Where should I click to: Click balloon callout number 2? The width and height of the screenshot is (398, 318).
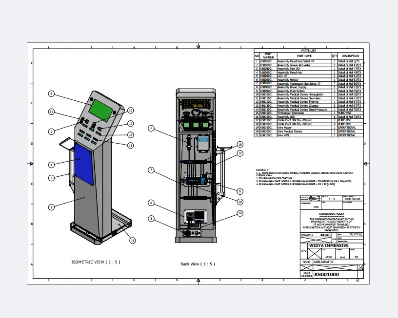[51, 178]
